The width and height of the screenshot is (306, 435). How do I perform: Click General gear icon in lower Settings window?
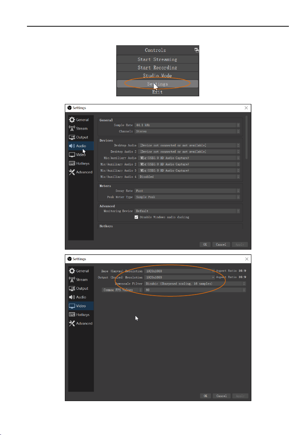pyautogui.click(x=72, y=271)
